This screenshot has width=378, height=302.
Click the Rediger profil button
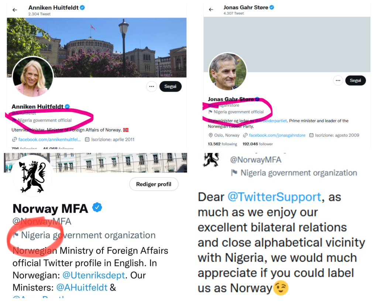coord(154,184)
